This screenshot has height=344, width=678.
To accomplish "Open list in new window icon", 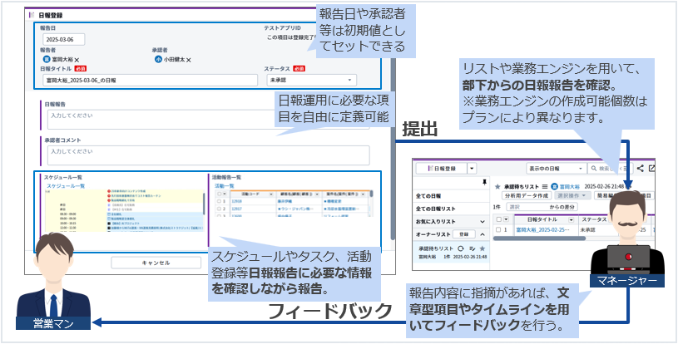I will [653, 168].
